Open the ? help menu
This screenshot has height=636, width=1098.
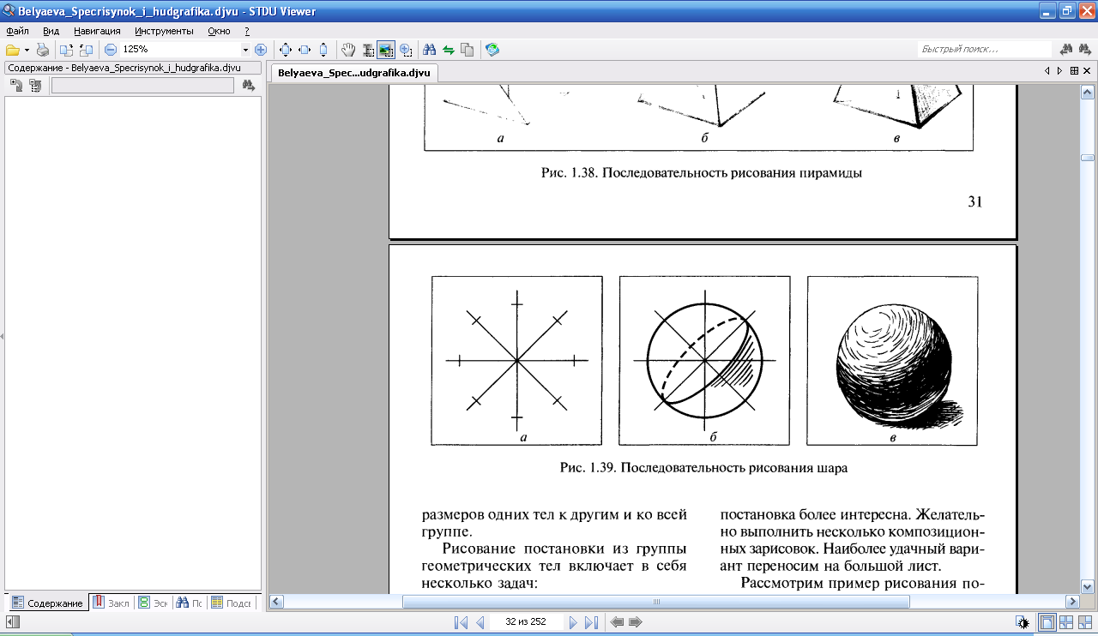247,31
